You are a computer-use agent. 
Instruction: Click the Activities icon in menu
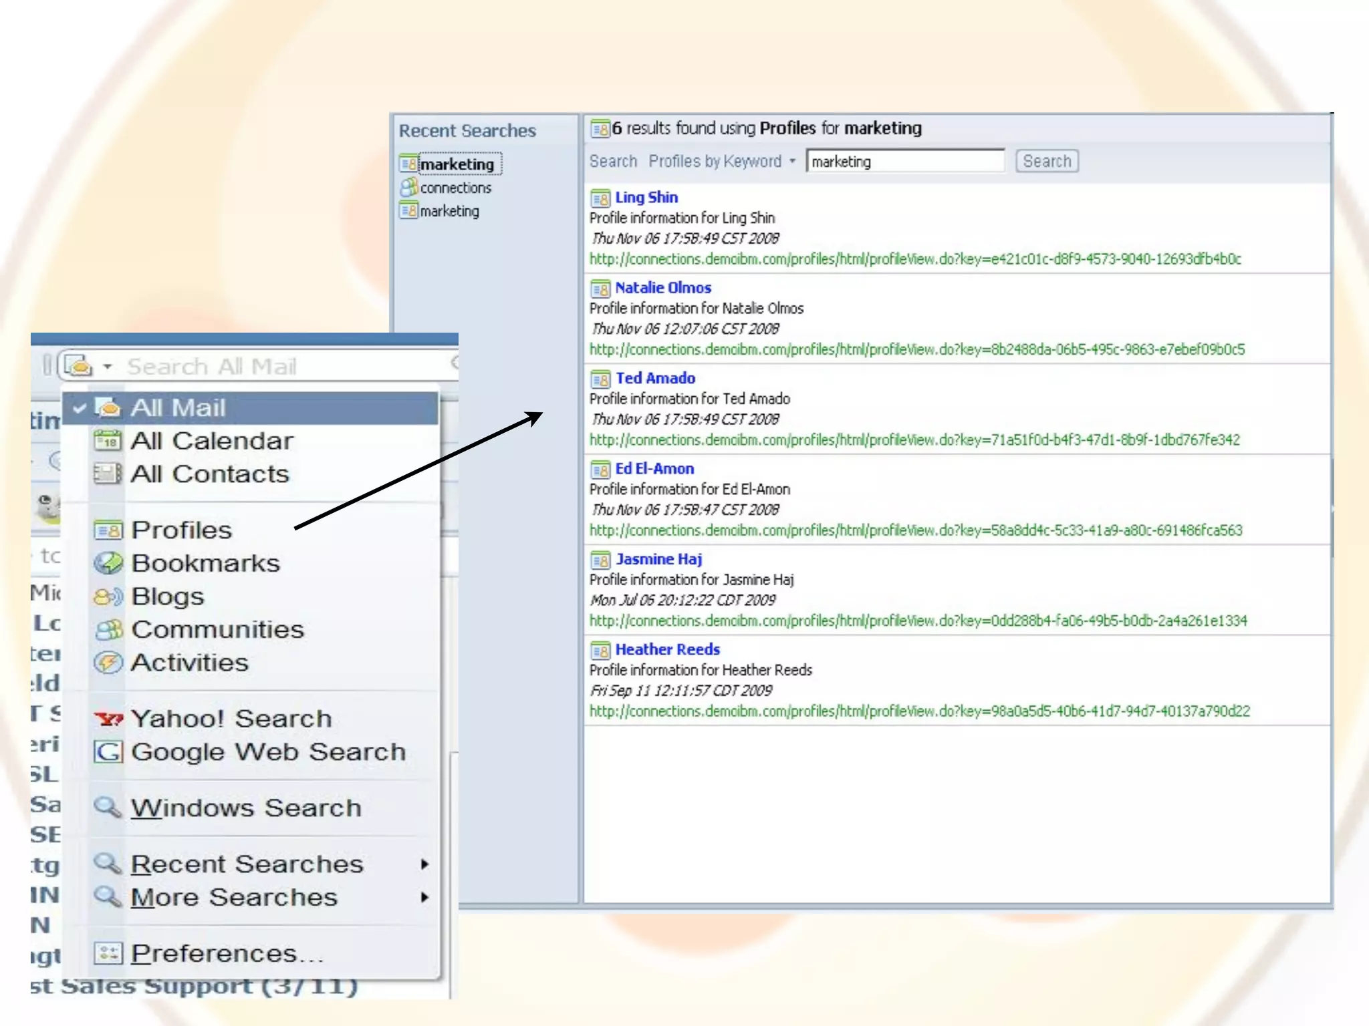point(108,663)
